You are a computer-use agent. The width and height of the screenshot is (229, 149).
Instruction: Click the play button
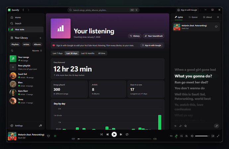click(x=114, y=134)
